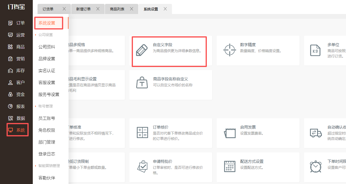Close the 新增订单 tab

click(98, 9)
